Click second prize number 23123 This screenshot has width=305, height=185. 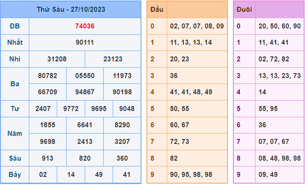[113, 59]
